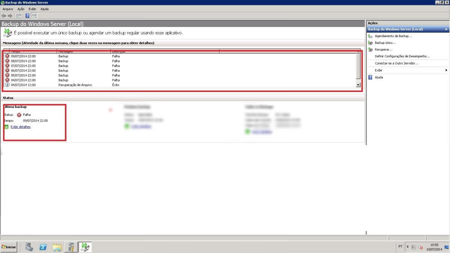450x253 pixels.
Task: Click the network tray icon
Action: click(414, 247)
